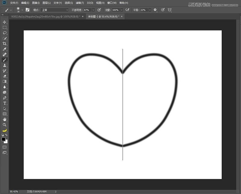
Task: Open the blend mode dropdown showing 正常
Action: coord(54,10)
